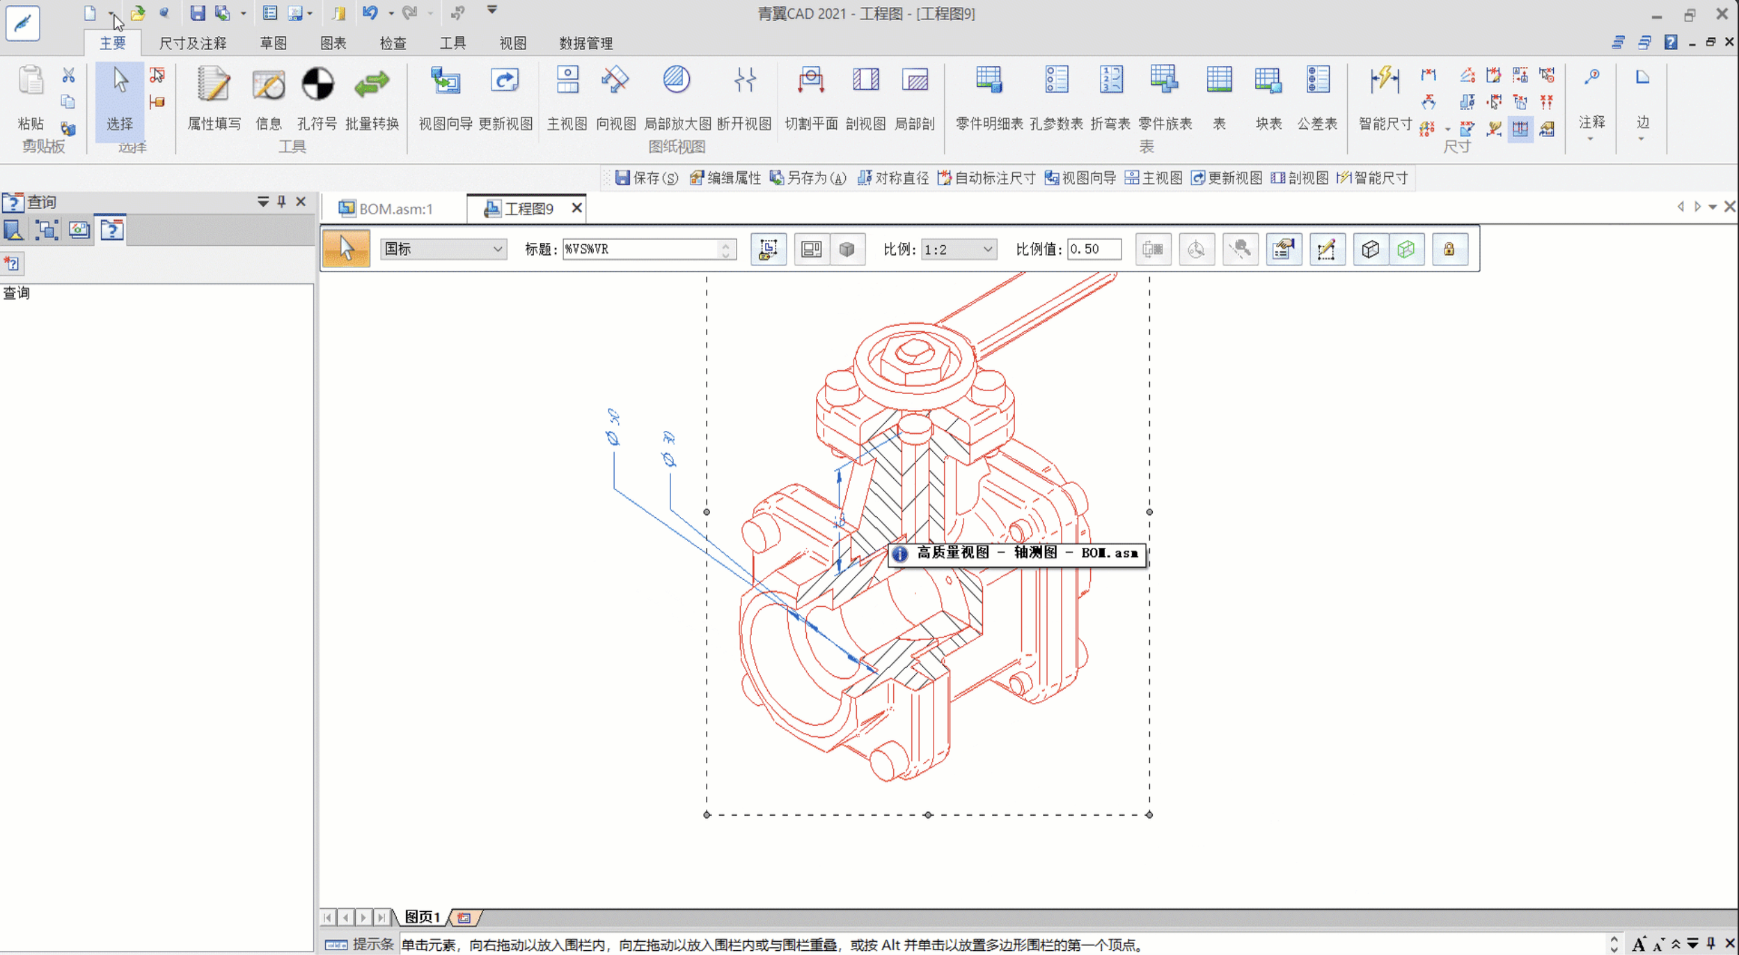Click the 信息 info tool
Viewport: 1739px width, 955px height.
click(269, 98)
